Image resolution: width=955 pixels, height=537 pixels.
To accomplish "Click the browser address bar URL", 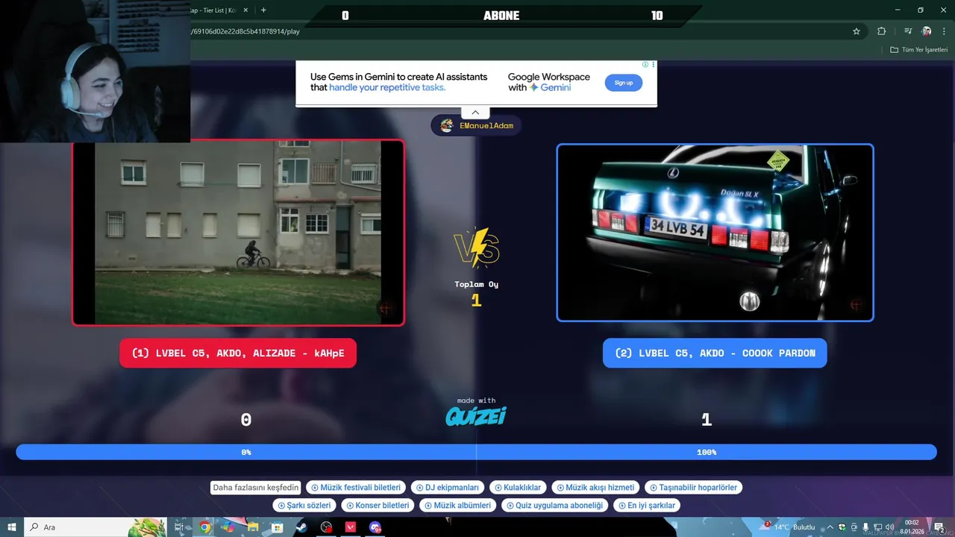I will 245,31.
